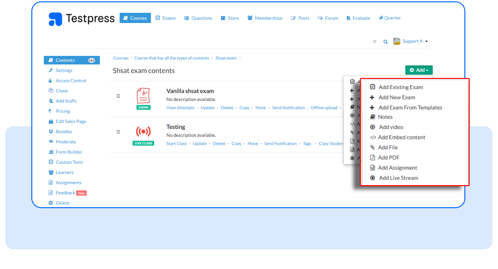Click the Store icon in top navigation
498x269 pixels.
coord(223,18)
